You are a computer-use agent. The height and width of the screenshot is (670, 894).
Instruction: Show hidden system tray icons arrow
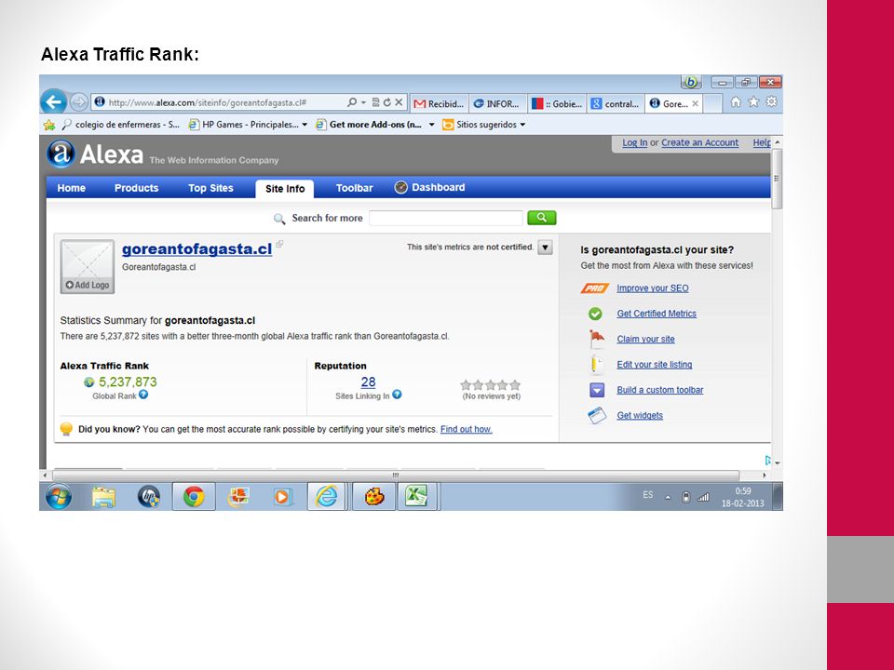click(x=668, y=497)
